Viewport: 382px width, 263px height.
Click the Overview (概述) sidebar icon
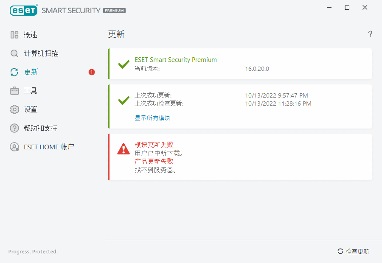pos(14,35)
